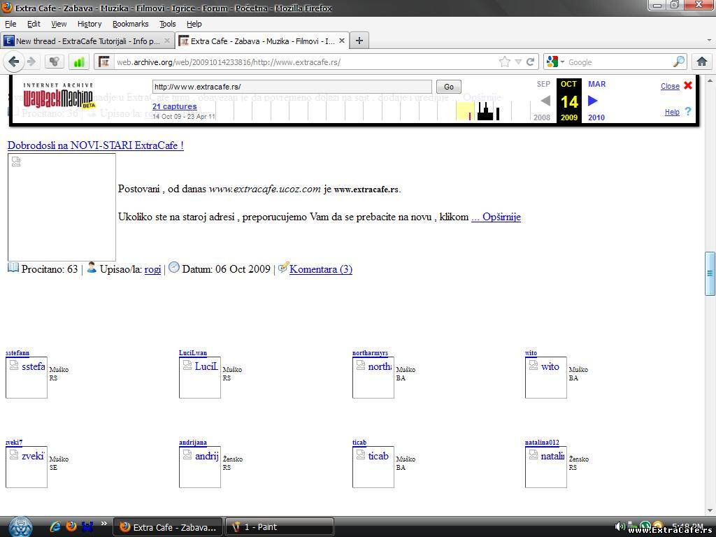Image resolution: width=716 pixels, height=537 pixels.
Task: Go back to the previous page
Action: tap(14, 62)
